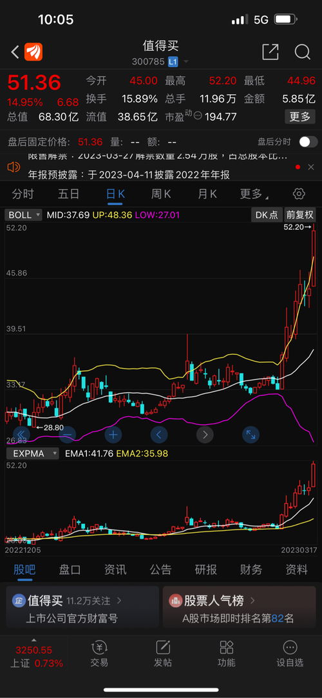This screenshot has width=322, height=698.
Task: Move chart left with left-arrow icon
Action: tap(159, 434)
